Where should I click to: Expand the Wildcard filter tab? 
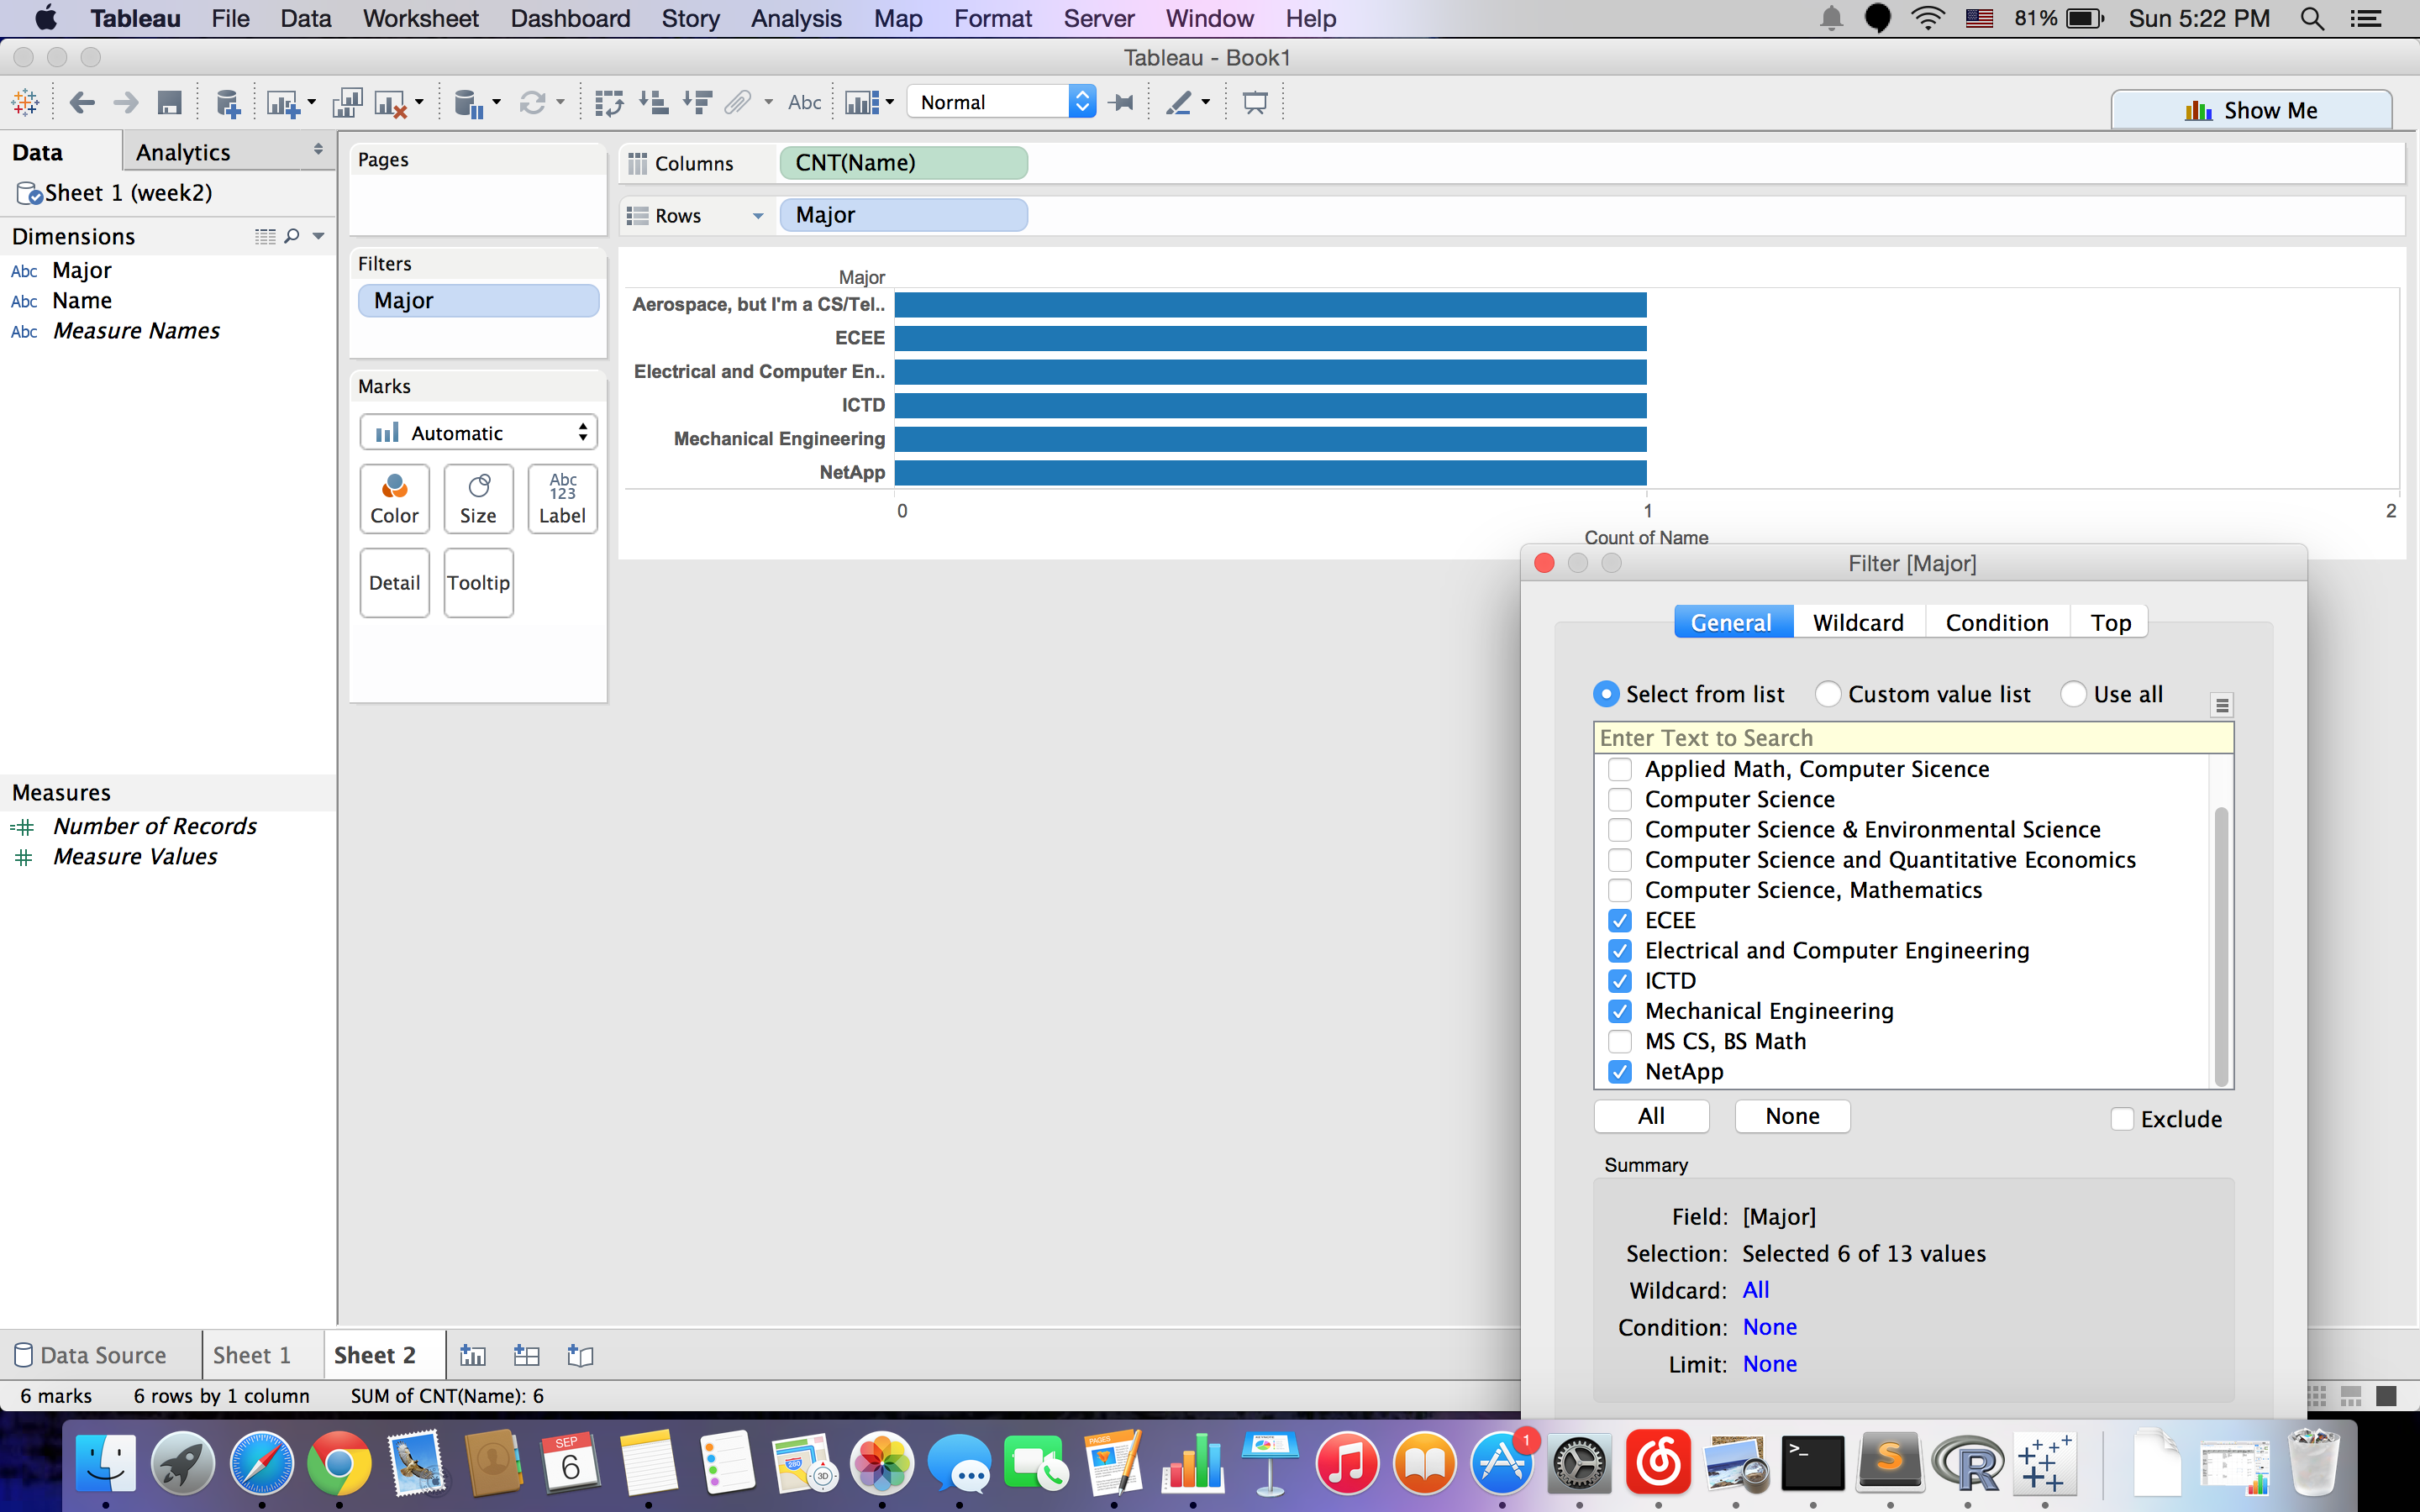click(1857, 620)
